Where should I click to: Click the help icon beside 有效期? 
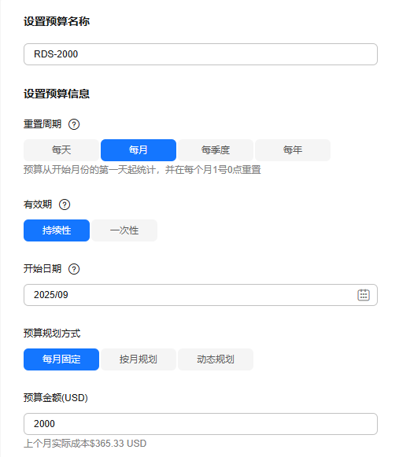65,205
